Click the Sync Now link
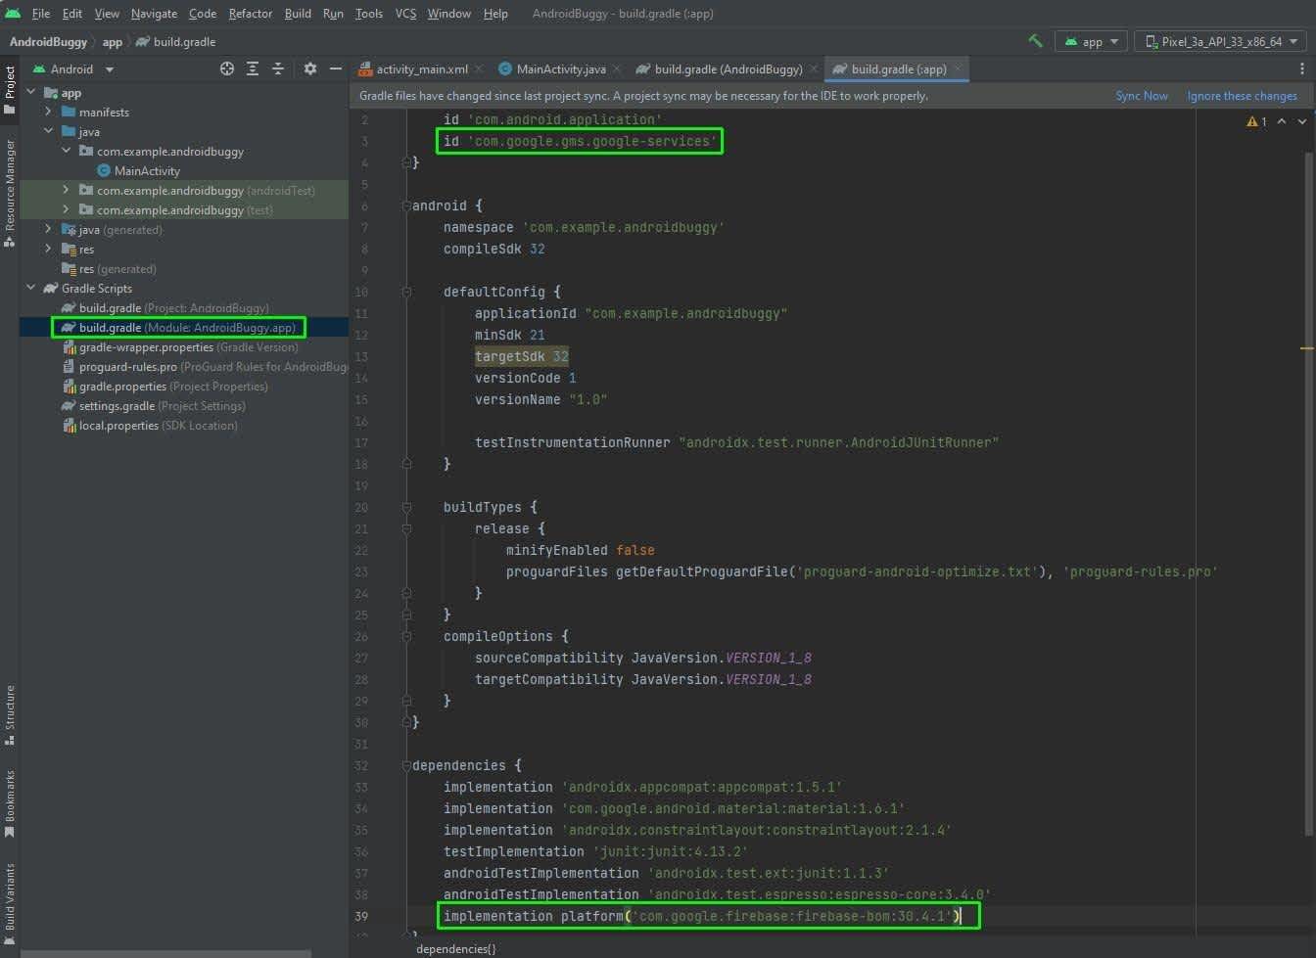The height and width of the screenshot is (958, 1316). pyautogui.click(x=1141, y=96)
